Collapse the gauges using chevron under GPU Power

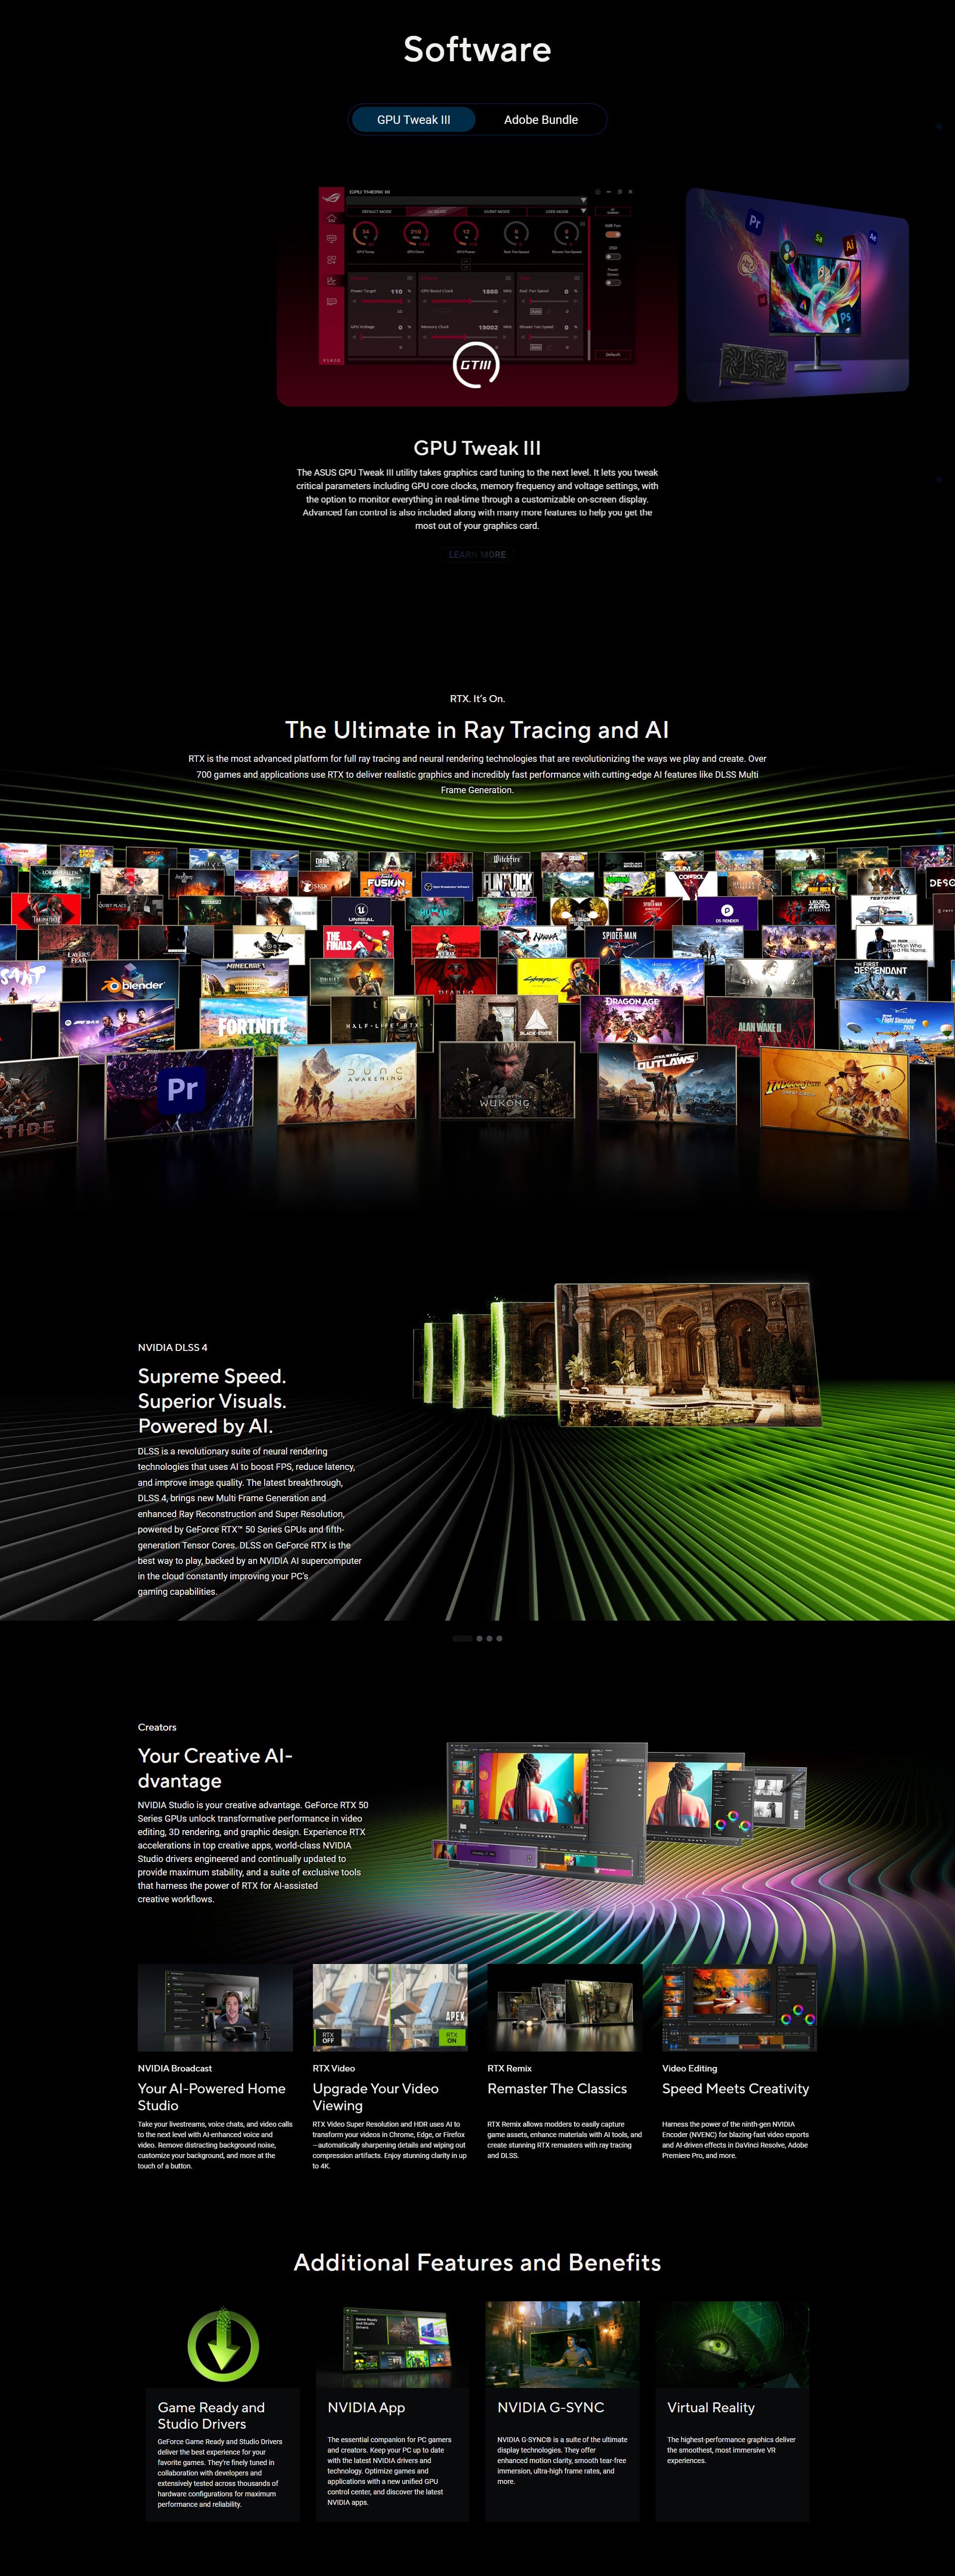coord(467,262)
